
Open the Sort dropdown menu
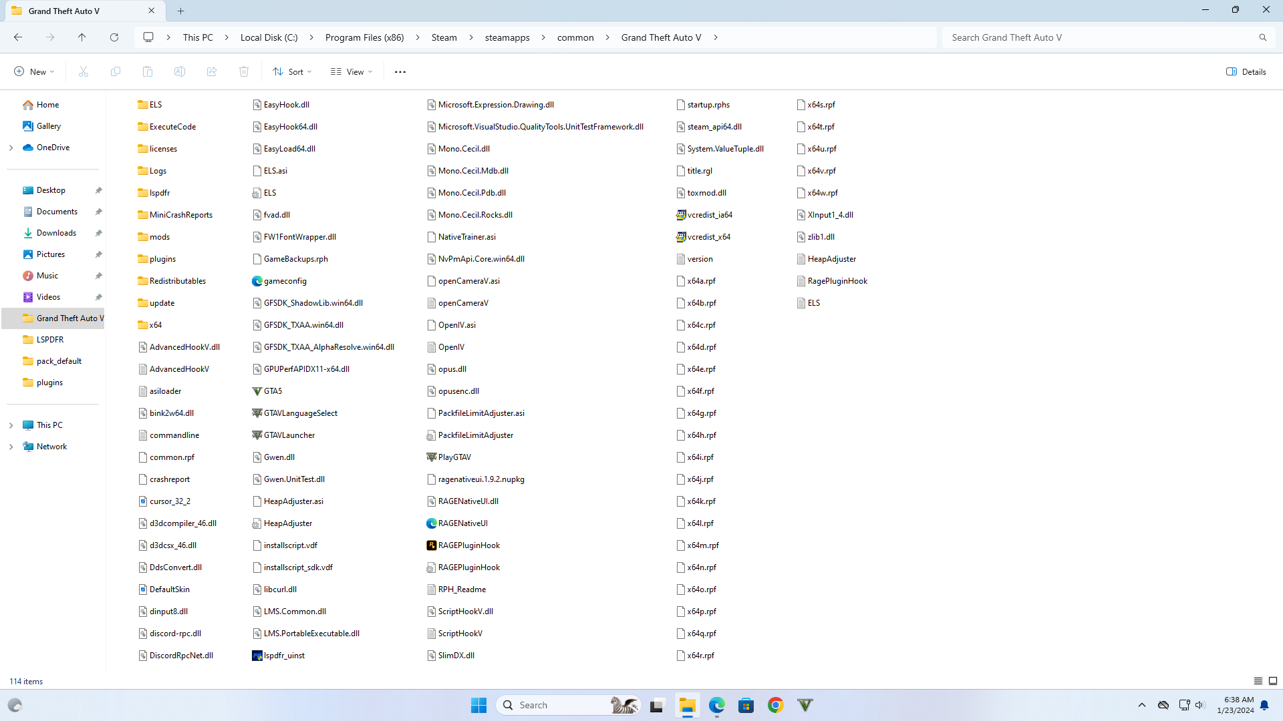(293, 71)
